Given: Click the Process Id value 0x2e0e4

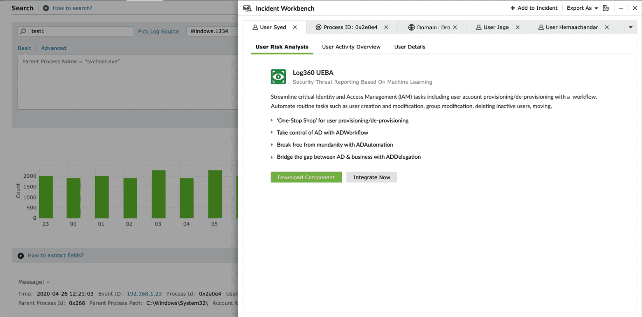Looking at the screenshot, I should (x=210, y=294).
